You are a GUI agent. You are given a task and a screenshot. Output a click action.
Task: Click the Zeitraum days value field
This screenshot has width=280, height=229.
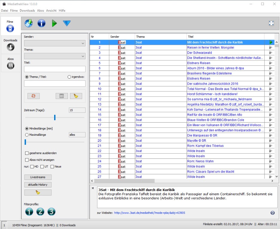tap(77, 110)
